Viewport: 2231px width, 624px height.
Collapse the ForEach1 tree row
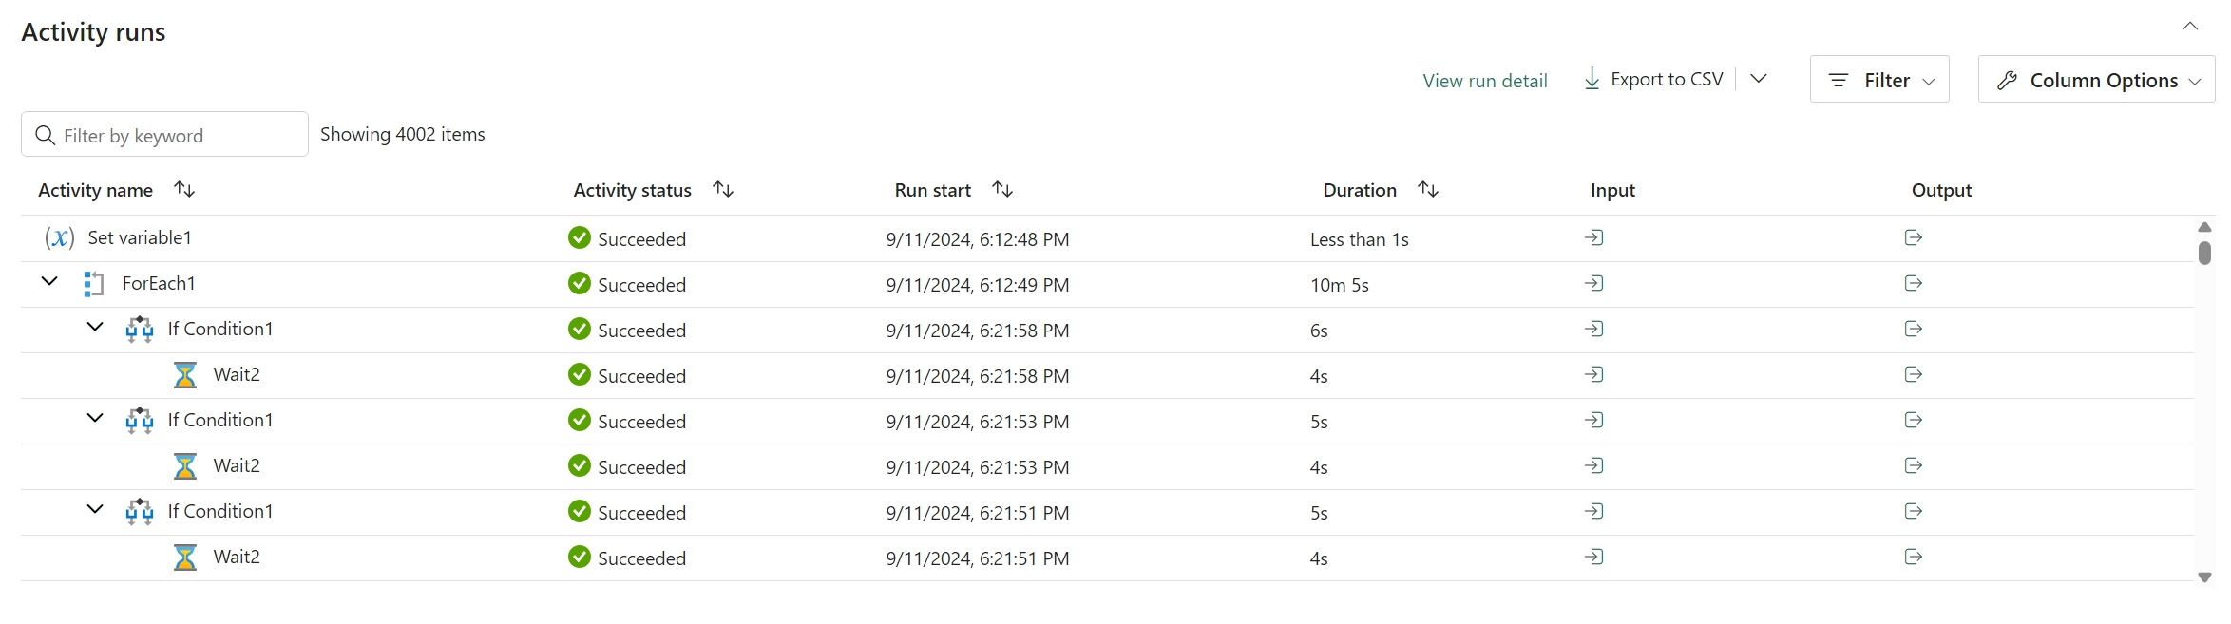pos(49,282)
